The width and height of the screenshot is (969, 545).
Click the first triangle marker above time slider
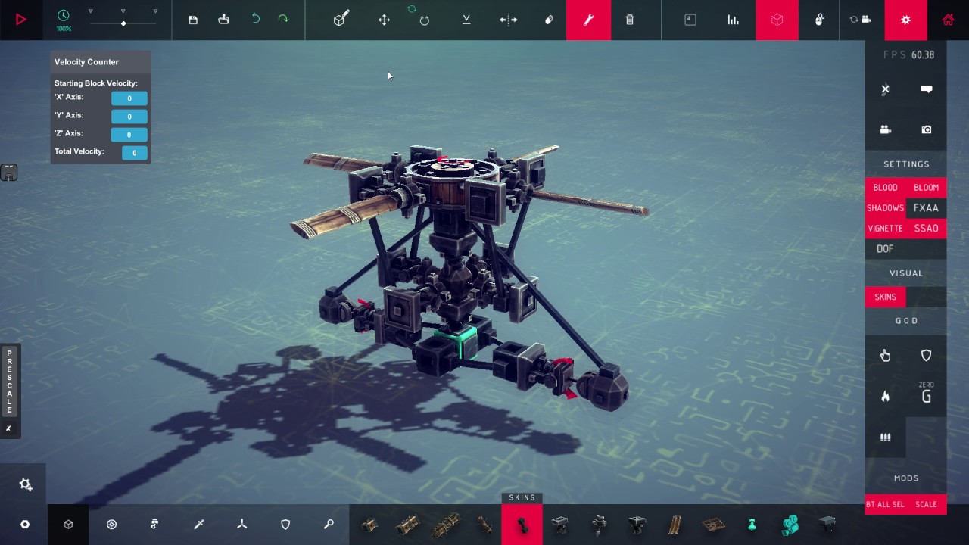(91, 11)
